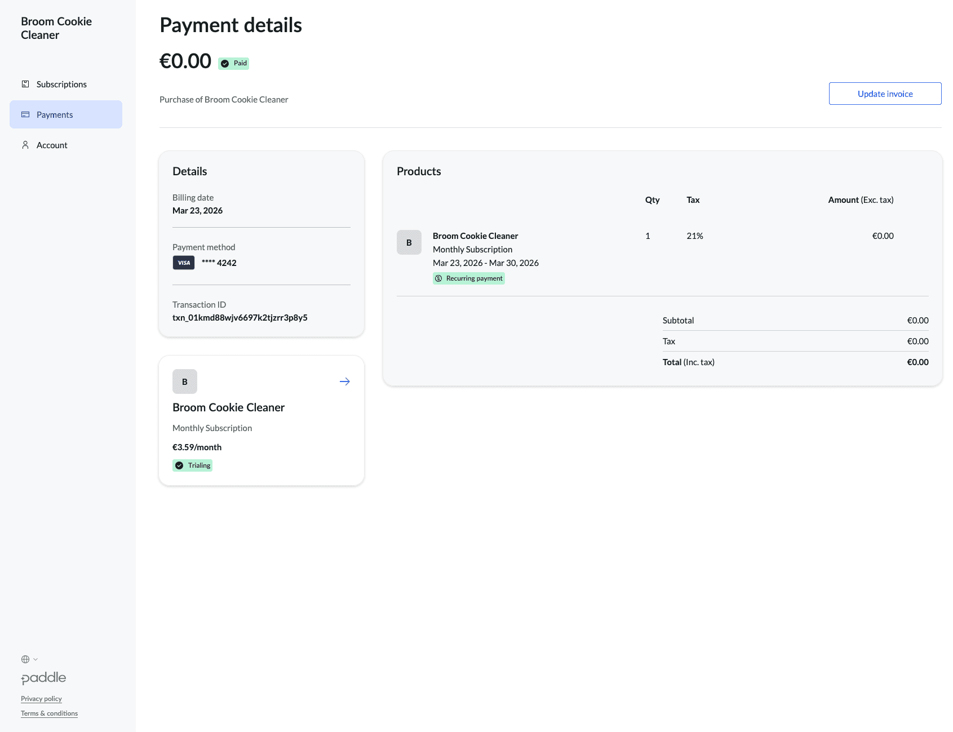
Task: Select the Transaction ID text
Action: (x=240, y=317)
